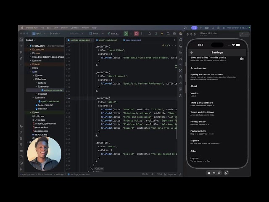Screen dimensions: 269x202
Task: Open home_main.dart in the project tree
Action: [44, 105]
